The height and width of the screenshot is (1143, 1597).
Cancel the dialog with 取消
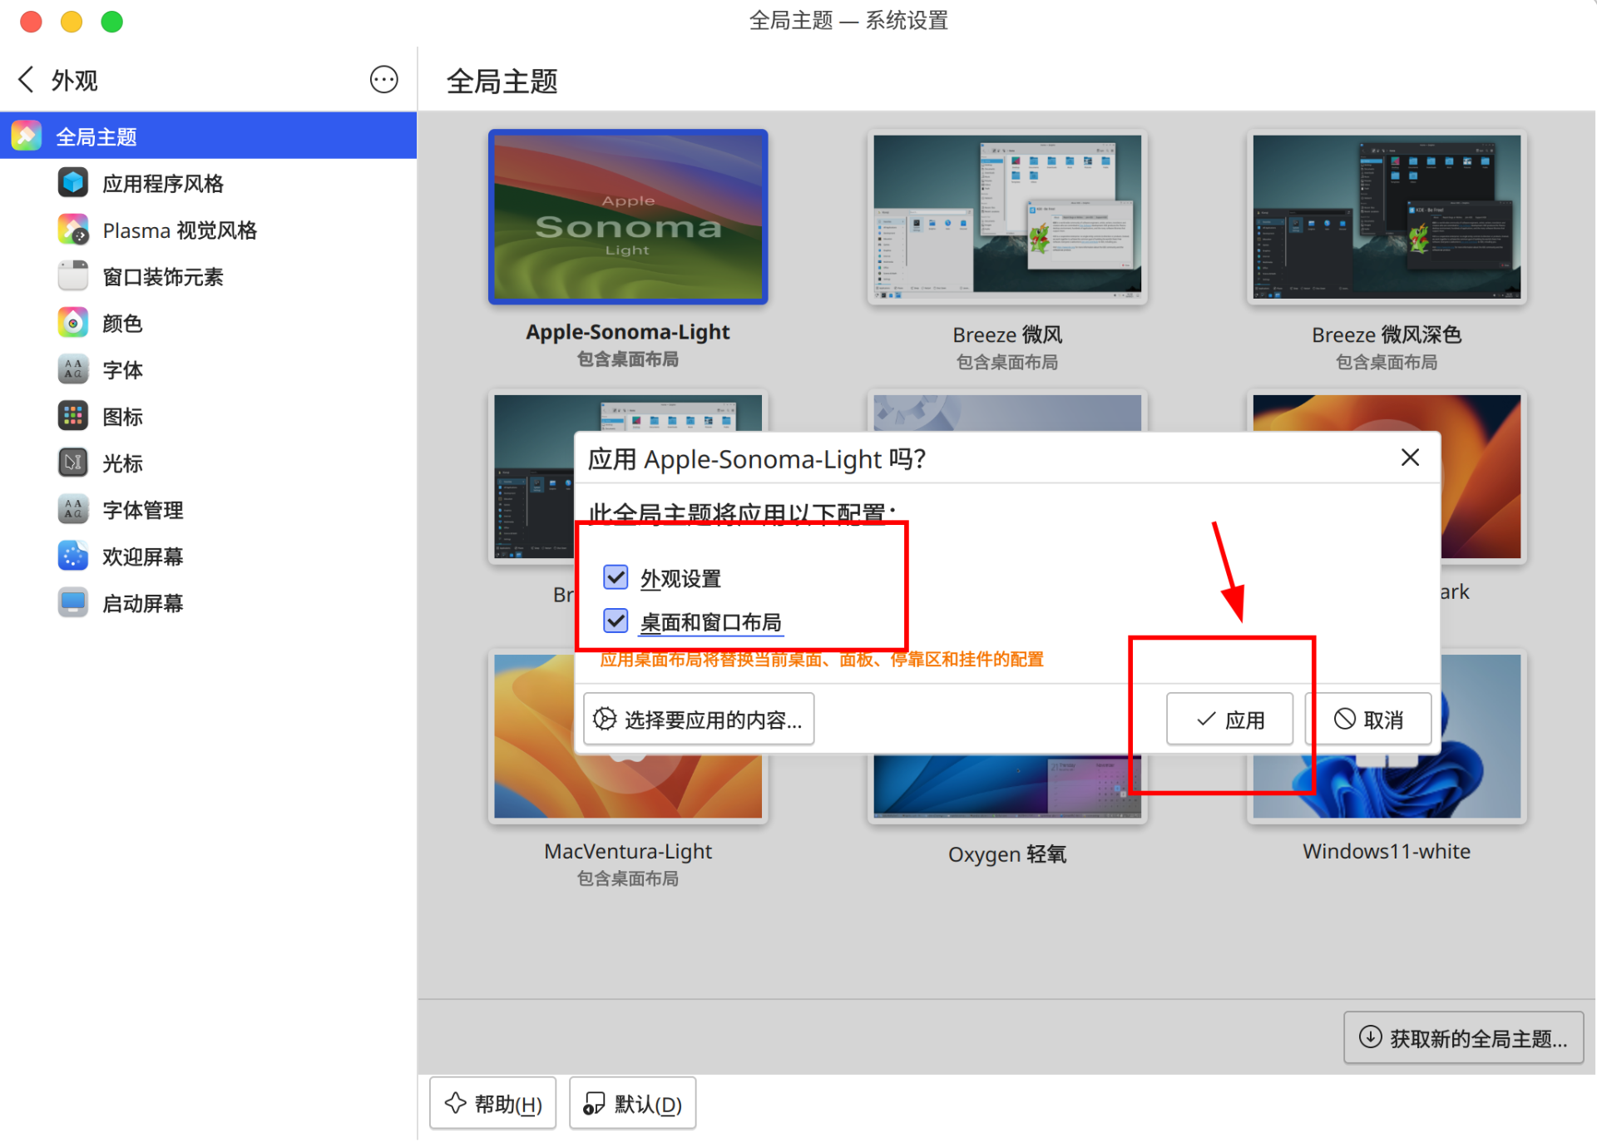(x=1368, y=718)
